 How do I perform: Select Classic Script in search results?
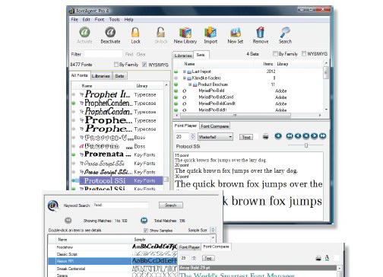[x=112, y=254]
